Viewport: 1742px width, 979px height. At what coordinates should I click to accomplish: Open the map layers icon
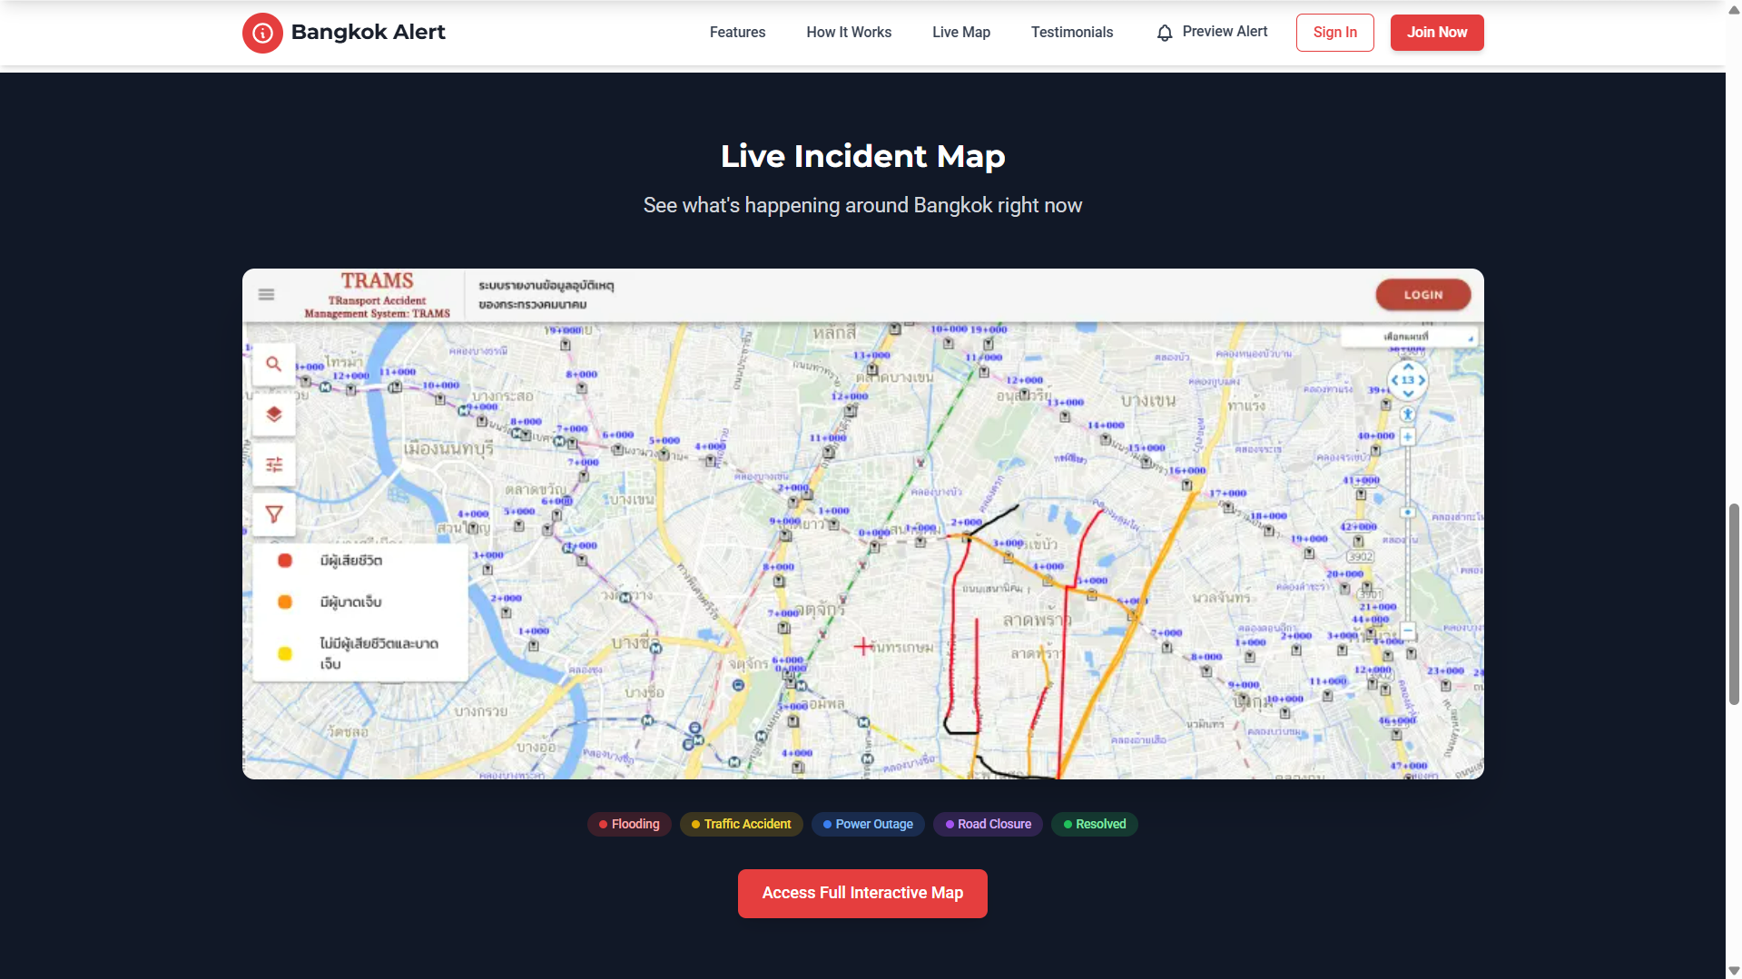point(273,415)
